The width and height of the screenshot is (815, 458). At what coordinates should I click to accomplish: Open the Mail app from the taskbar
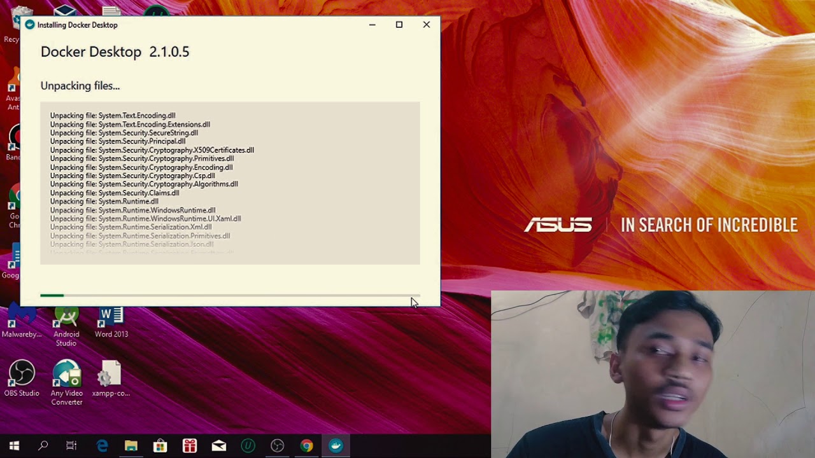point(219,446)
